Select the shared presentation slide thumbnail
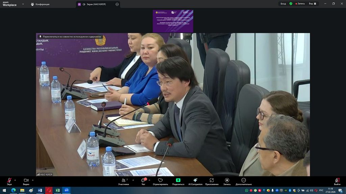Image resolution: width=346 pixels, height=194 pixels. 173,21
